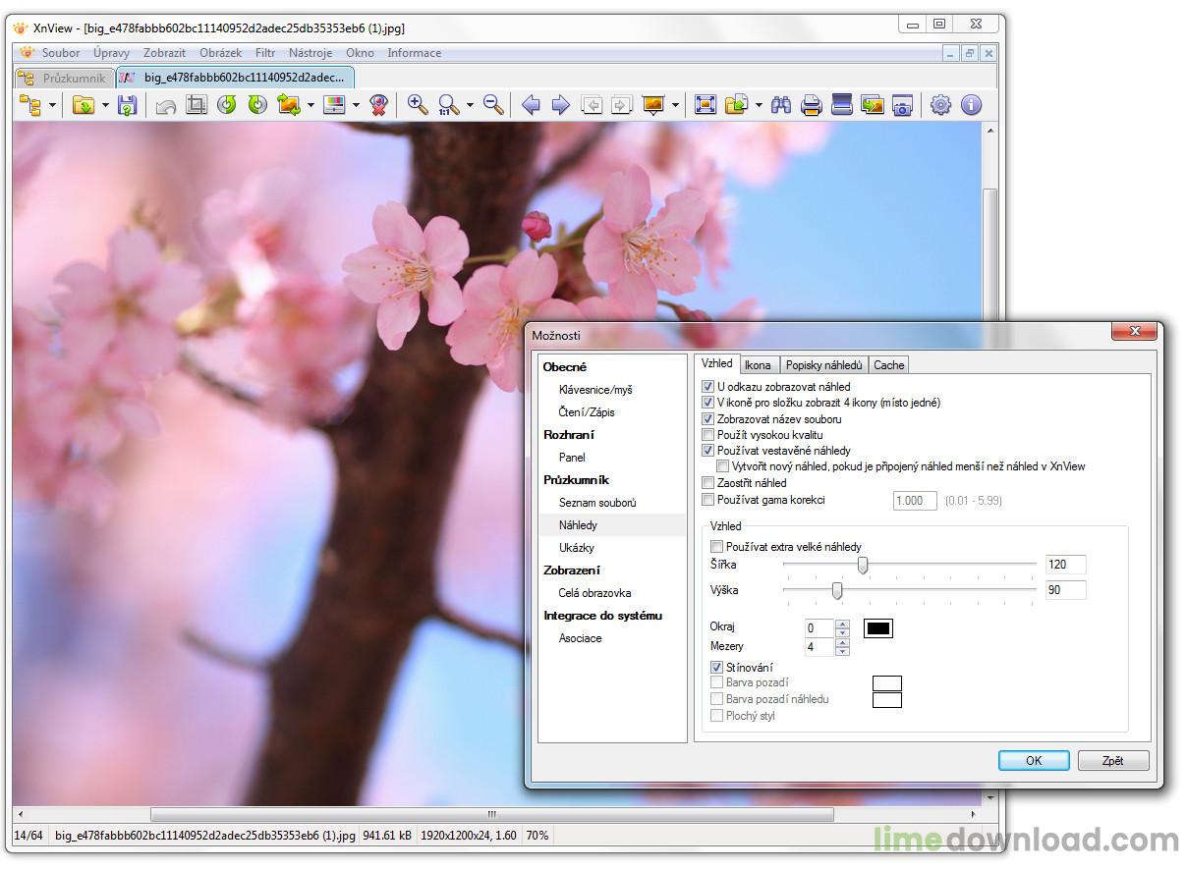
Task: Open the Nástroje menu
Action: 311,53
